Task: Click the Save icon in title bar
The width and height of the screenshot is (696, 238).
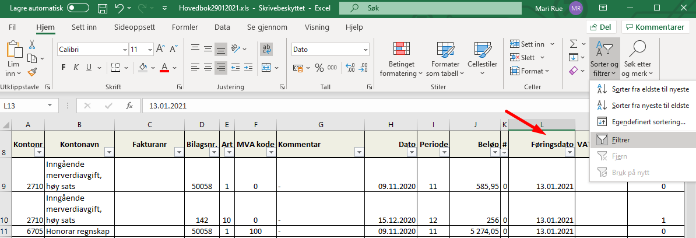Action: [103, 9]
